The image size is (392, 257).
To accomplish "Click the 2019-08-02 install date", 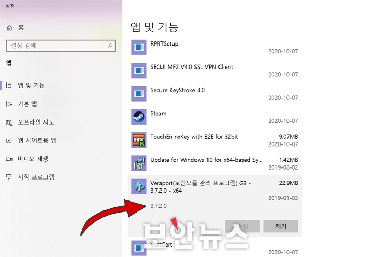I will pos(283,167).
